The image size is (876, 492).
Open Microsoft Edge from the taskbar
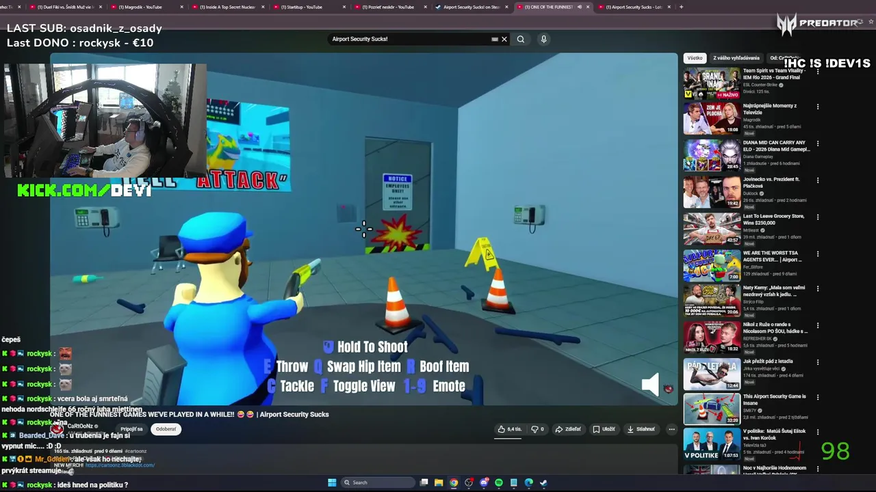click(529, 482)
